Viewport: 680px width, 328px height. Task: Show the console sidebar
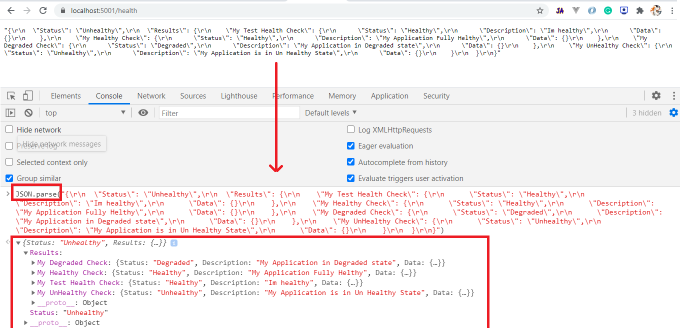click(10, 113)
